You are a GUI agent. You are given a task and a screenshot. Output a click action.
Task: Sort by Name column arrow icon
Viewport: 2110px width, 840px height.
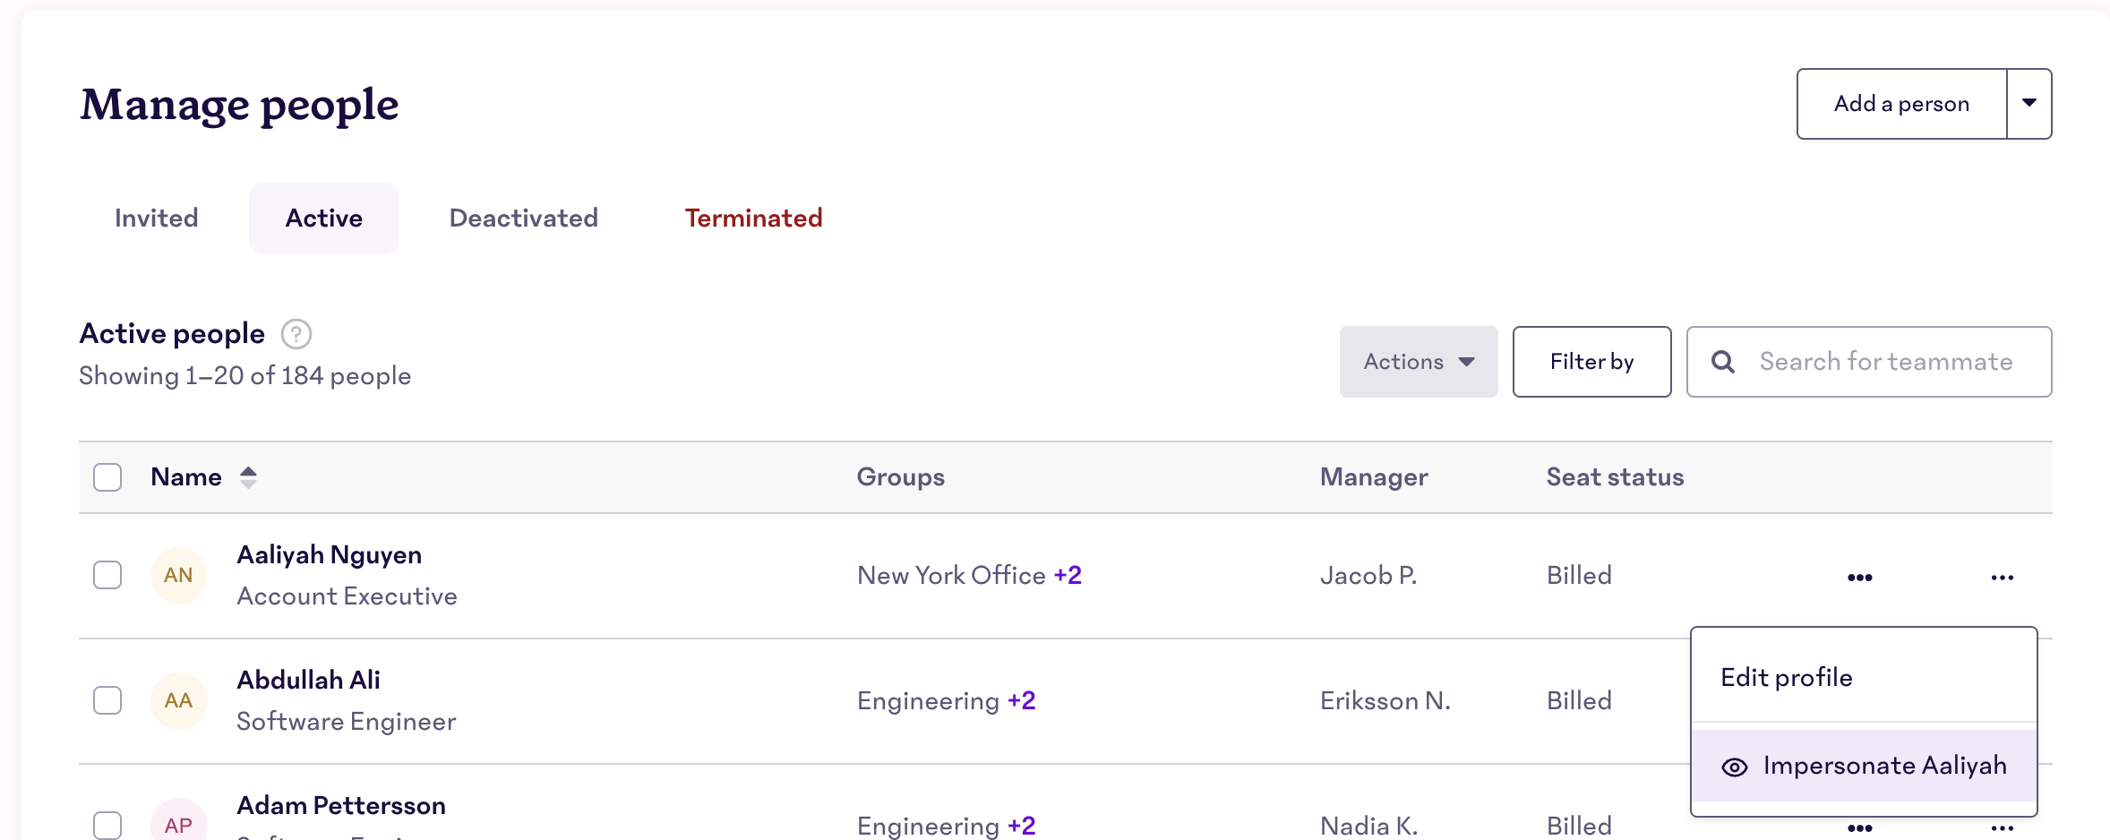click(248, 477)
